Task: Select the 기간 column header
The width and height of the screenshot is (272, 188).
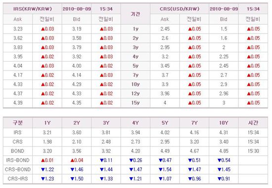Action: click(136, 14)
